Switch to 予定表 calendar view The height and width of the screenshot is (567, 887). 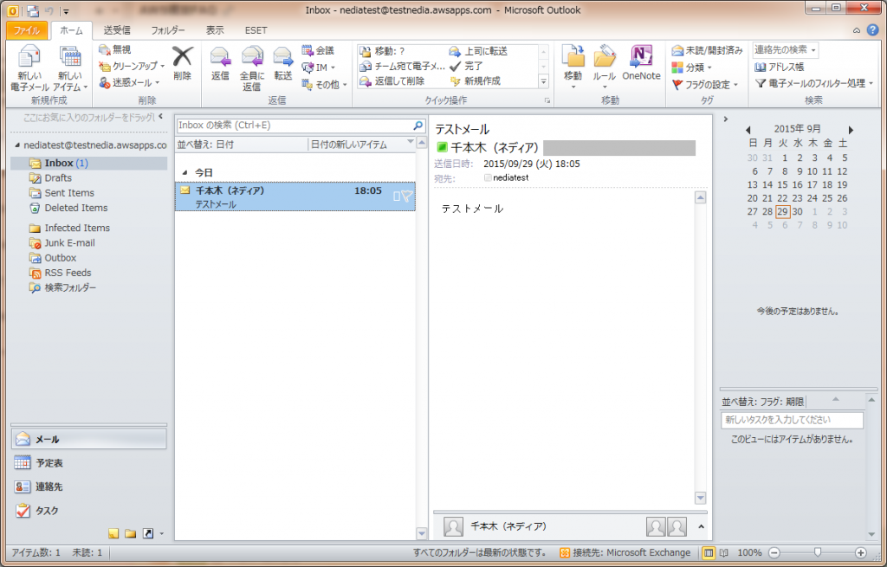(x=89, y=463)
